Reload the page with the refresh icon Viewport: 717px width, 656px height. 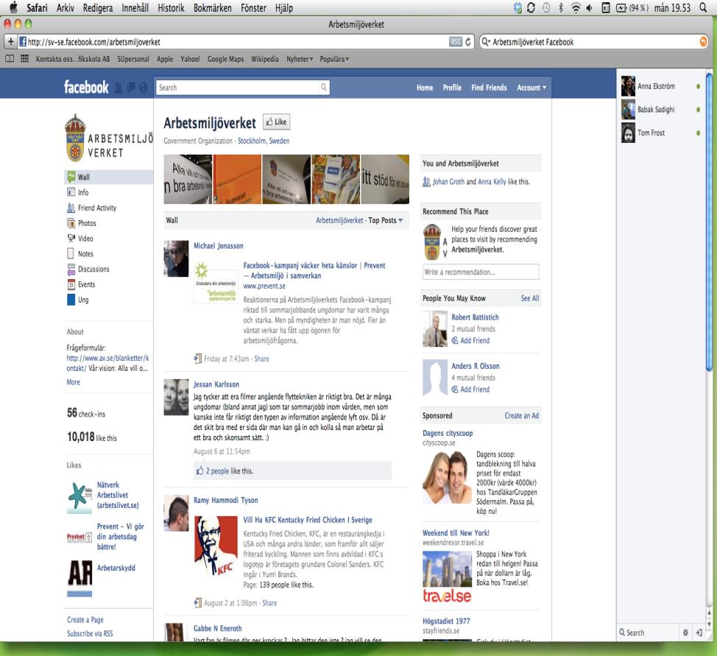point(467,42)
